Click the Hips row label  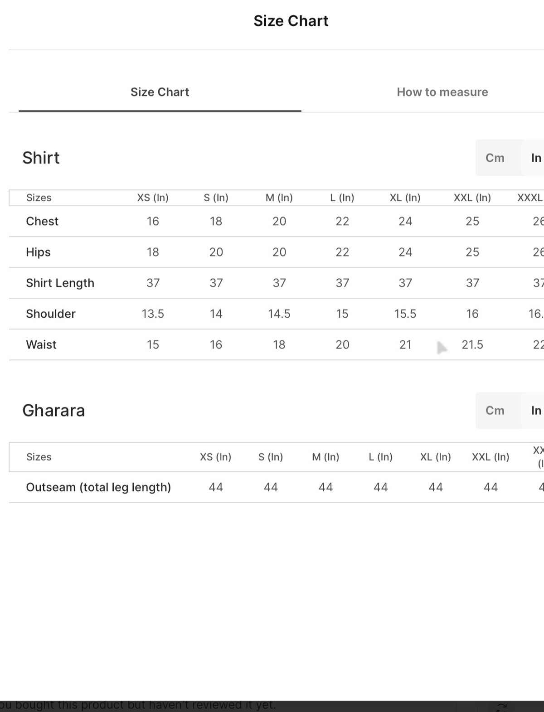[x=38, y=252]
